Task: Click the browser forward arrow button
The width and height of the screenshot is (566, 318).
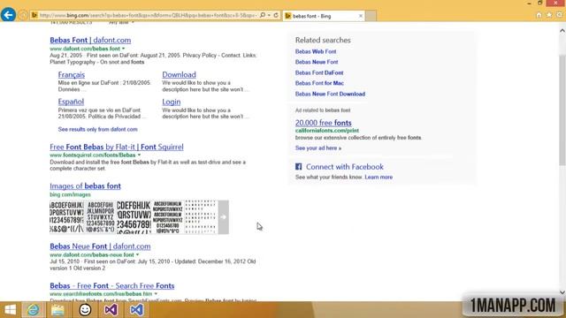Action: pyautogui.click(x=23, y=15)
